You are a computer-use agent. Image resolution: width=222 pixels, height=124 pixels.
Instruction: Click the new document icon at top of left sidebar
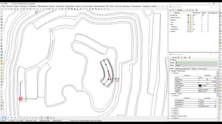(2, 13)
